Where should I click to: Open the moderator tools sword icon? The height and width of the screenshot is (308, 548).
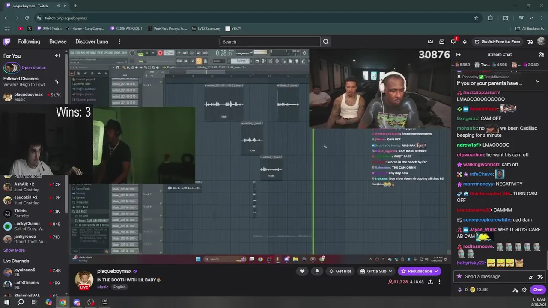(515, 290)
